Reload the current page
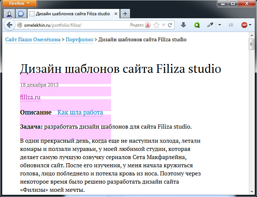This screenshot has height=197, width=257. (x=170, y=25)
